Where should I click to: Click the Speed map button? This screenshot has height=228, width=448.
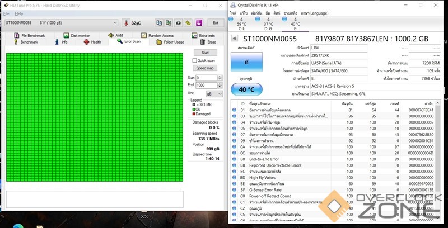204,68
